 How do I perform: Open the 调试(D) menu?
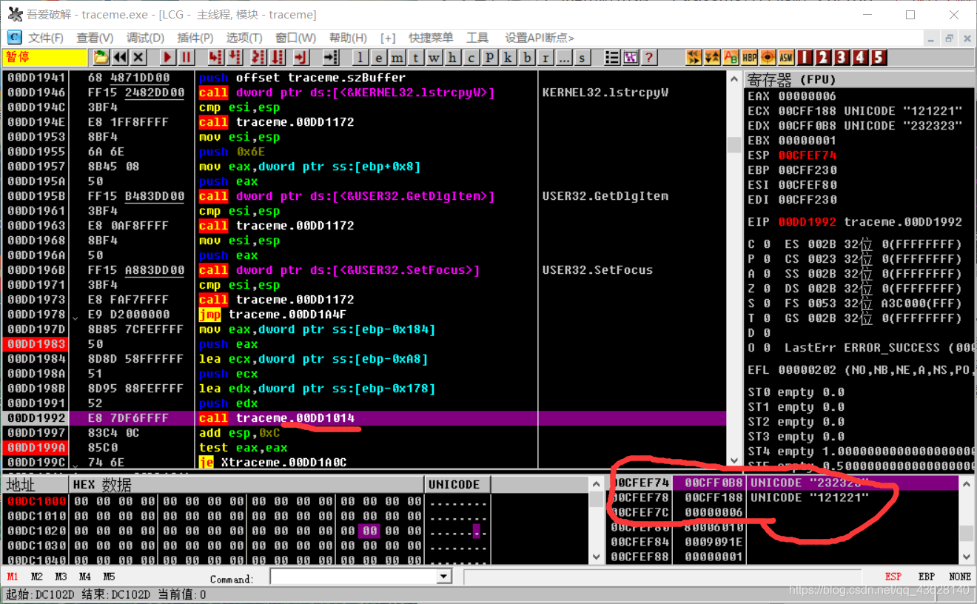tap(145, 38)
